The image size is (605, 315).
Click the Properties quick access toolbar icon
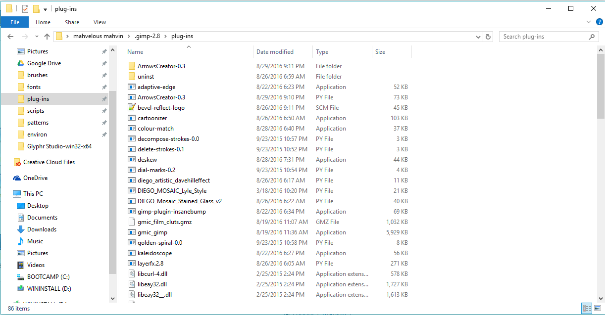pyautogui.click(x=25, y=9)
